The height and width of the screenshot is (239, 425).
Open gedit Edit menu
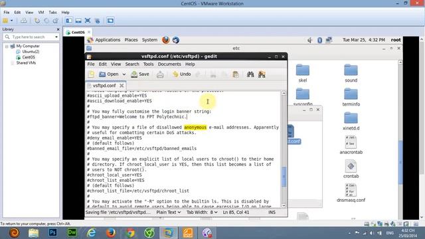[x=102, y=64]
